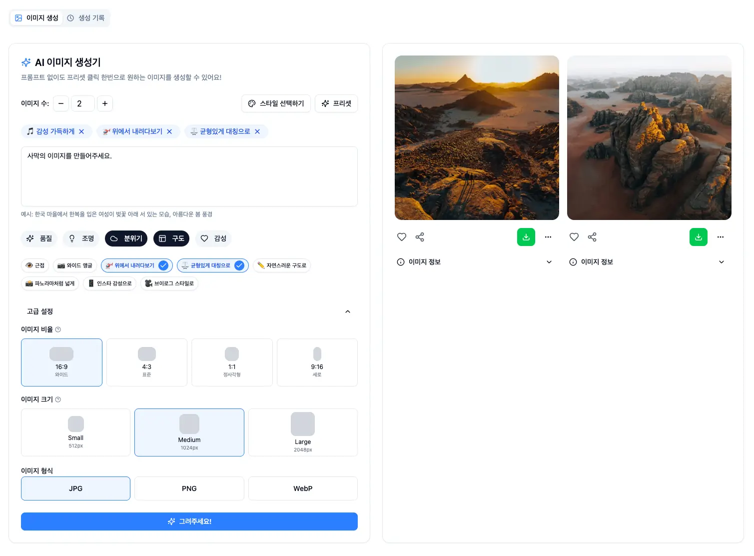Screen dimensions: 754x556
Task: Switch to the 생성 기록 tab
Action: point(86,18)
